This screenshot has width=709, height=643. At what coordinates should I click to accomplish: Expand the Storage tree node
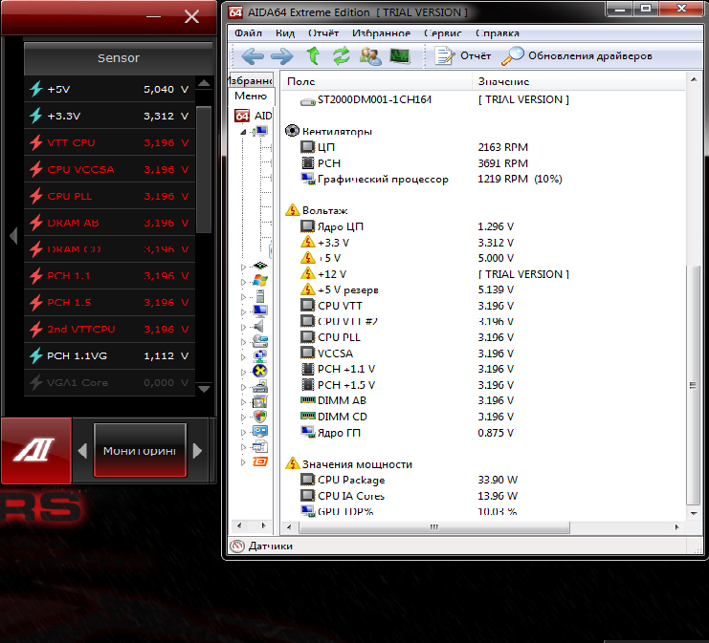(x=243, y=342)
